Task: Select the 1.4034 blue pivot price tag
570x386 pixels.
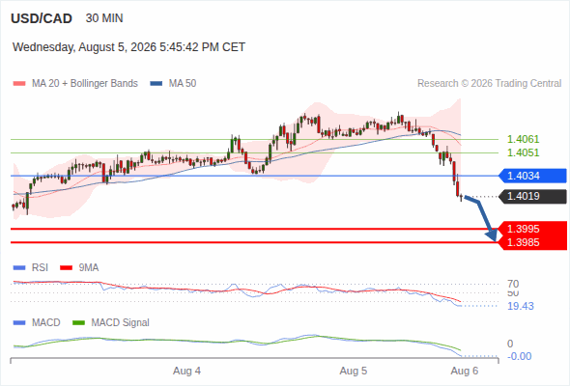Action: 532,176
